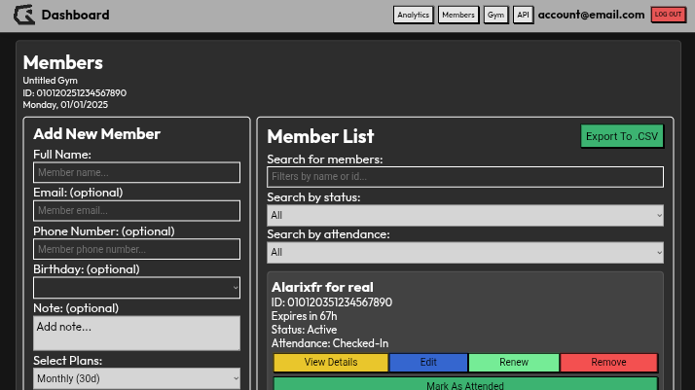This screenshot has height=390, width=695.
Task: Click the Full Name input field
Action: click(x=136, y=173)
